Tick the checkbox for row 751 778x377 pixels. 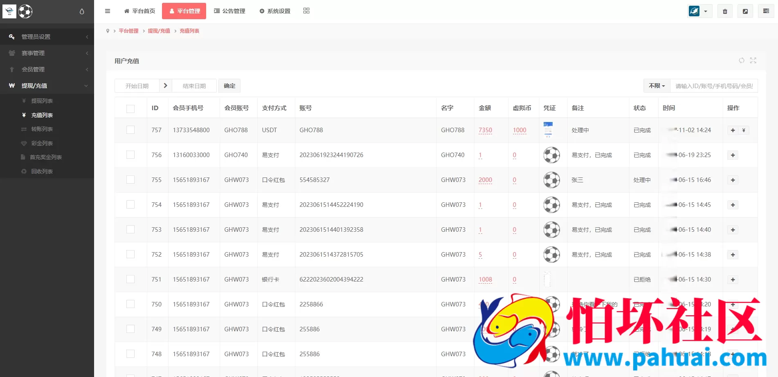coord(130,279)
